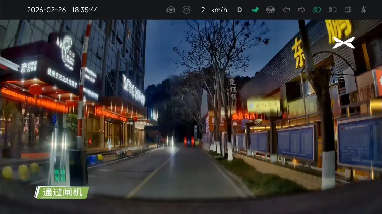This screenshot has height=214, width=382.
Task: Toggle the rear fog light icon
Action: 348,10
